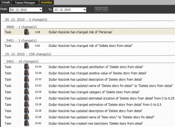The width and height of the screenshot is (175, 127).
Task: Select 'changed risk of Delete story from detail' entry
Action: [91, 46]
